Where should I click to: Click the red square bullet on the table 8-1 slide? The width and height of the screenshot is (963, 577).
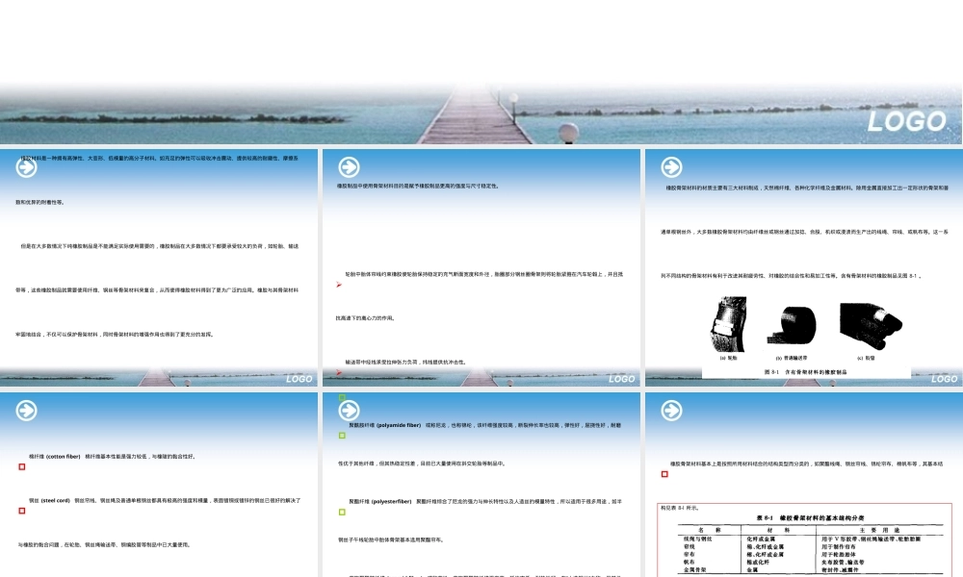pyautogui.click(x=664, y=474)
